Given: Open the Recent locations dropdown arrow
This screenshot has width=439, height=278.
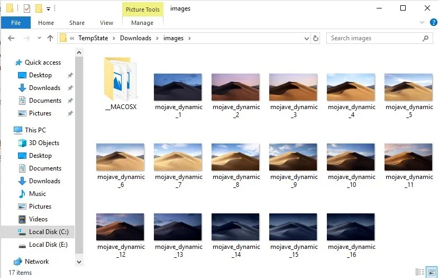Looking at the screenshot, I should point(39,38).
